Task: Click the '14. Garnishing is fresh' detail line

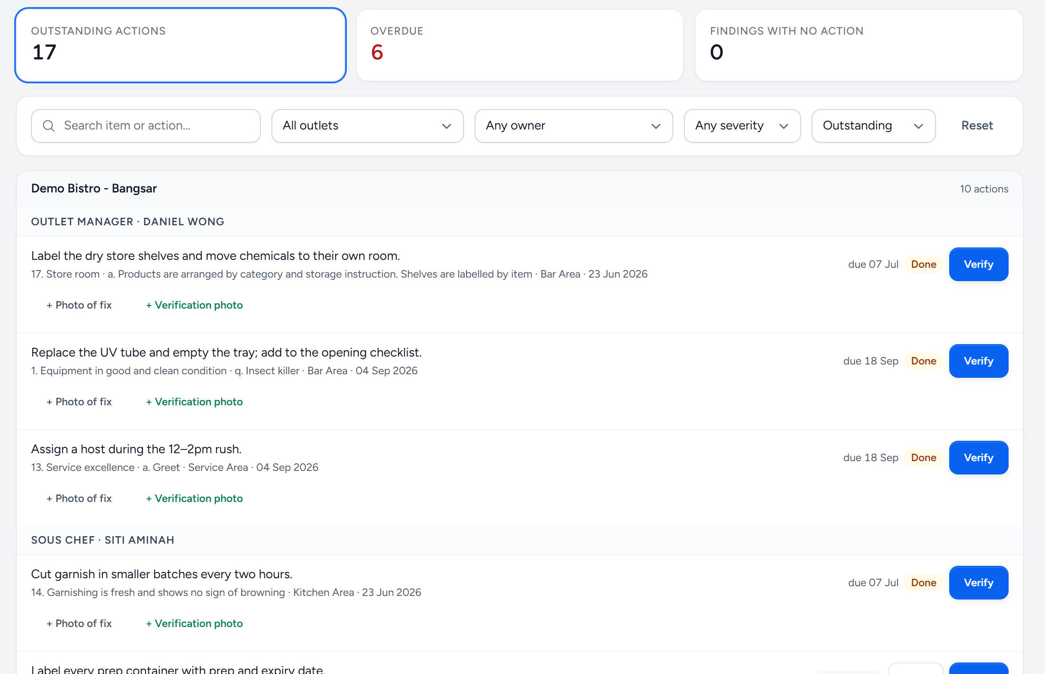Action: tap(226, 592)
